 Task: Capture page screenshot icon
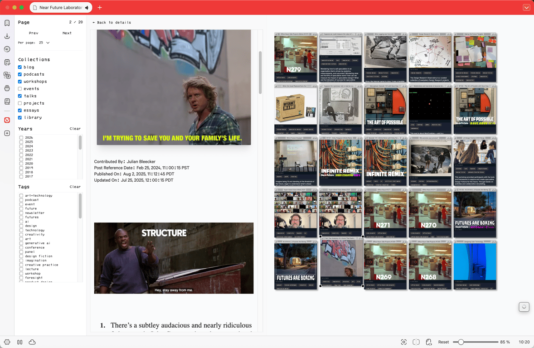(x=403, y=342)
